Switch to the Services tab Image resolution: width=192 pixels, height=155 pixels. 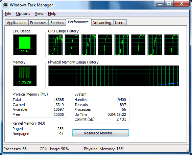[x=57, y=23]
